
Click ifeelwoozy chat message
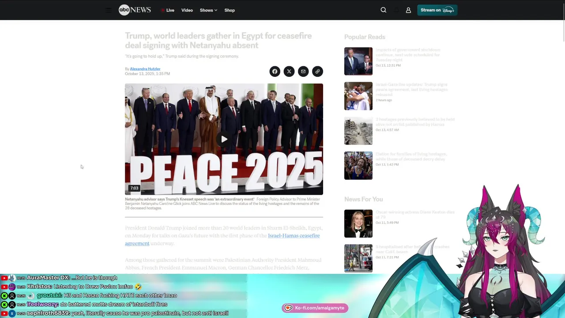coord(84,304)
